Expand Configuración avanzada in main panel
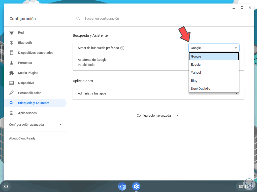 (157, 116)
